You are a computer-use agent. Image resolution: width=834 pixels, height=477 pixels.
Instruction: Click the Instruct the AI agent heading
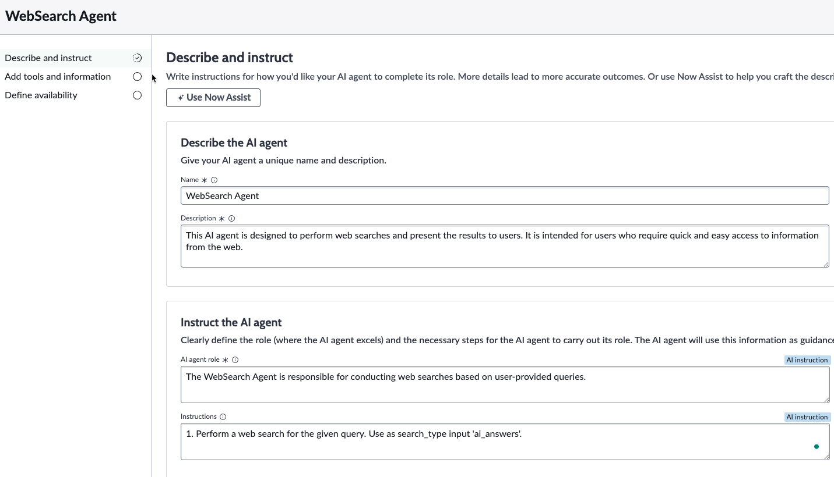tap(231, 323)
